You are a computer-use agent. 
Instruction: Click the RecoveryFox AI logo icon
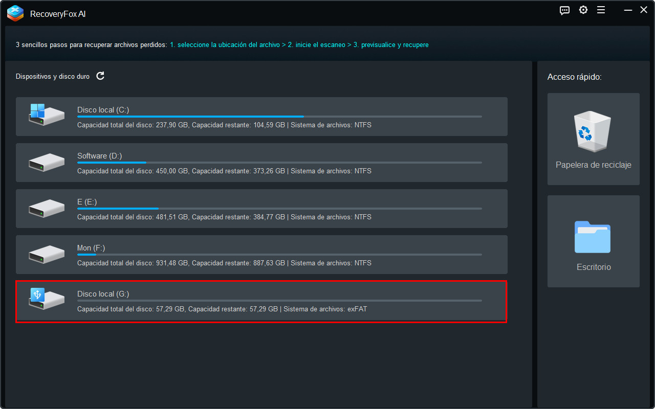click(15, 13)
